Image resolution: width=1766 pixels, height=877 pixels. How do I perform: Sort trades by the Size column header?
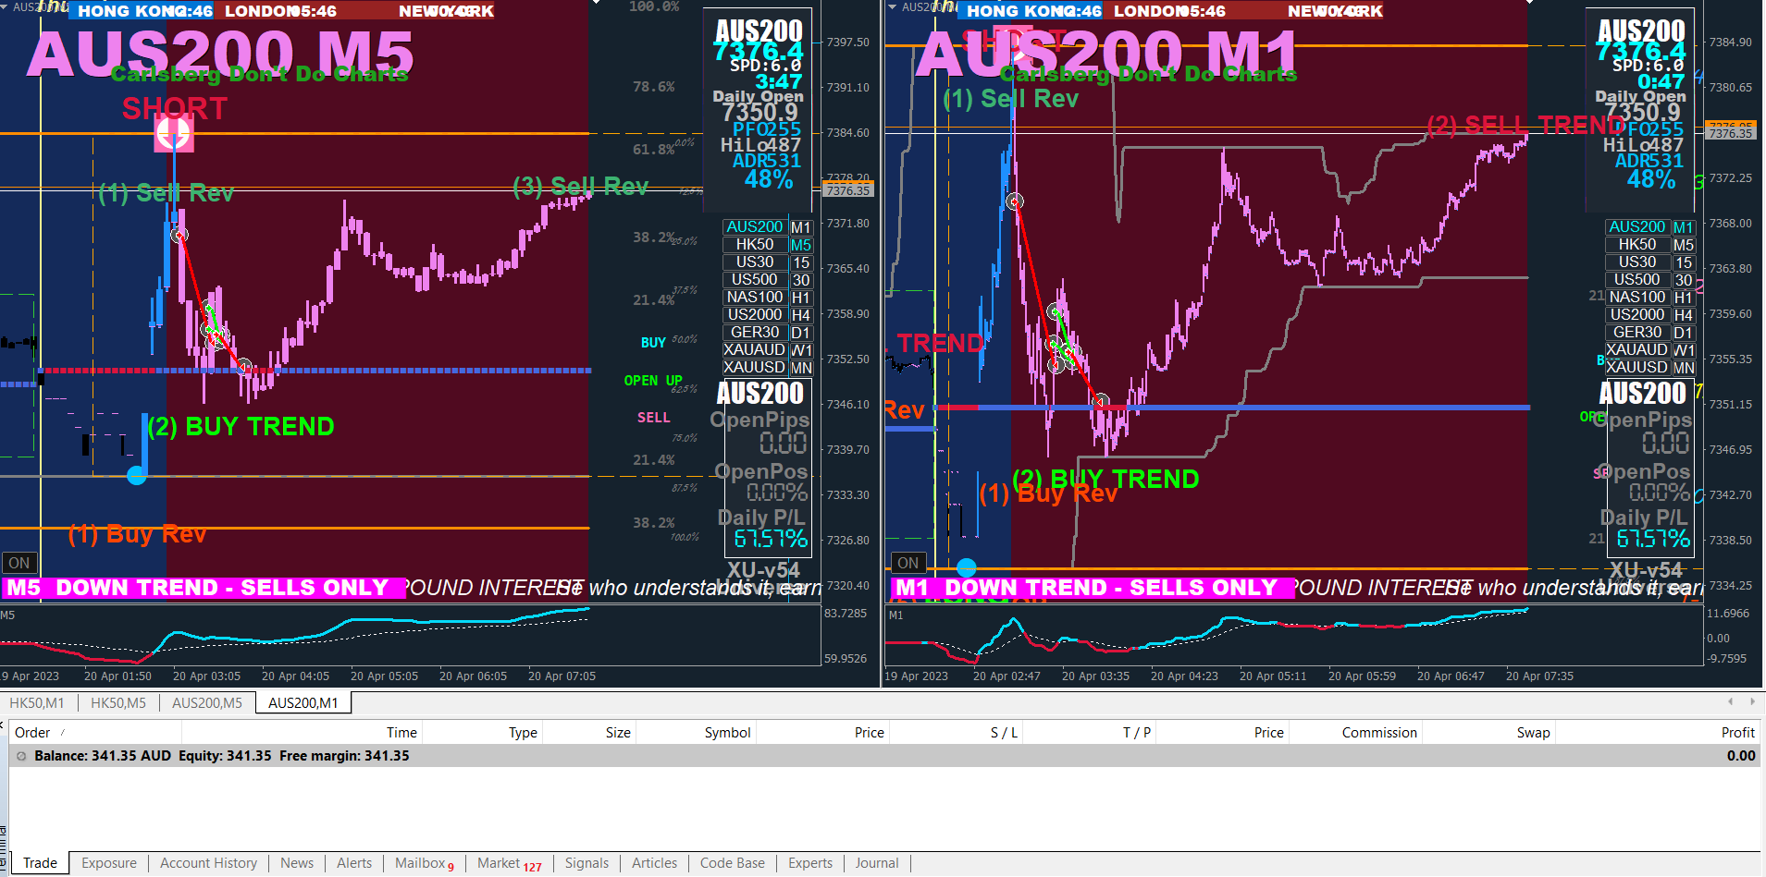point(589,733)
